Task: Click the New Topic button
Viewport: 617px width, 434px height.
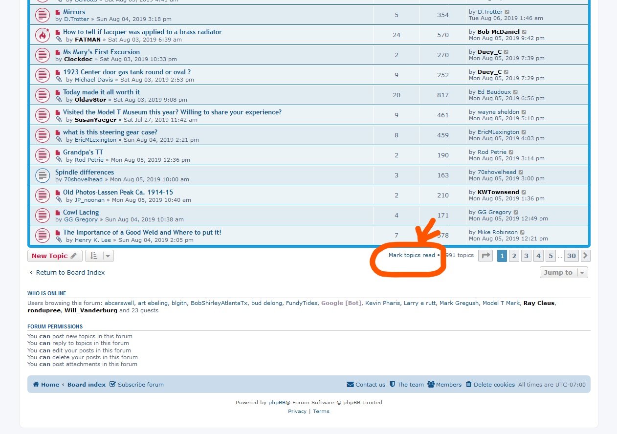Action: tap(54, 256)
